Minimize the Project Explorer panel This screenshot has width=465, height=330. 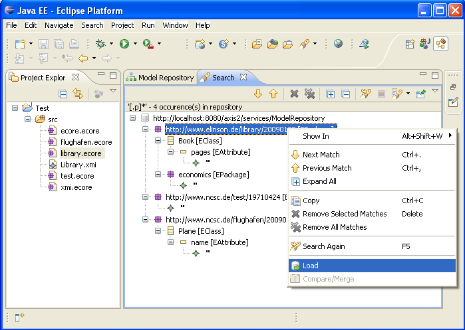pyautogui.click(x=101, y=74)
